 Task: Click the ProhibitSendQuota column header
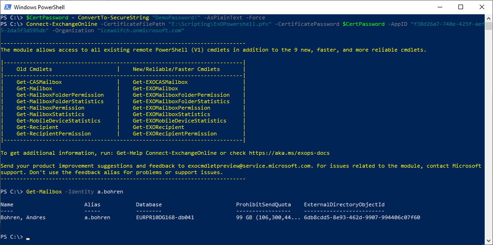(x=263, y=204)
